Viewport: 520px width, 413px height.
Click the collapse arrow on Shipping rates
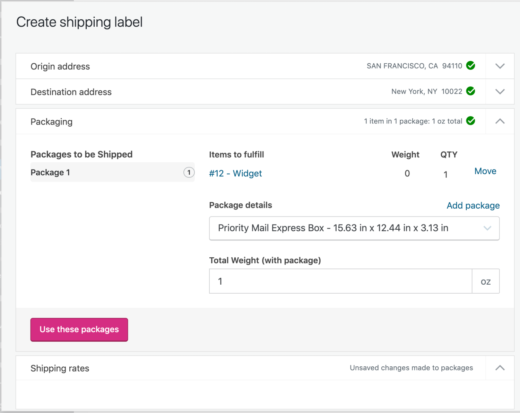[499, 368]
